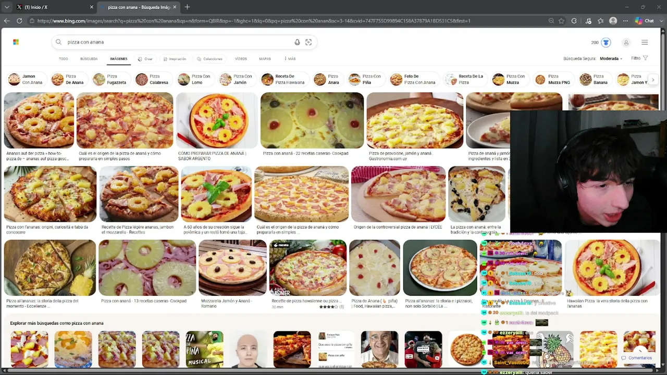Open the Bing hamburger menu

click(x=645, y=43)
